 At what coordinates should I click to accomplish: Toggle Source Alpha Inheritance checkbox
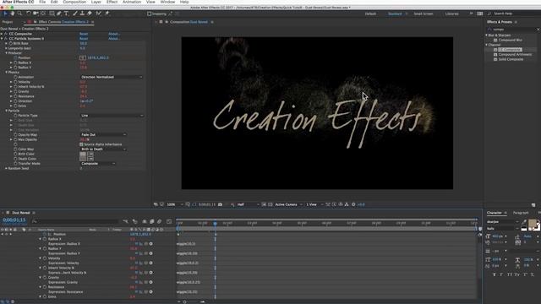tap(81, 144)
